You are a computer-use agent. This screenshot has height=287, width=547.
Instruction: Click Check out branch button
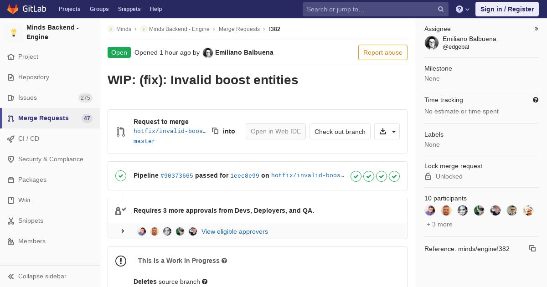(340, 131)
